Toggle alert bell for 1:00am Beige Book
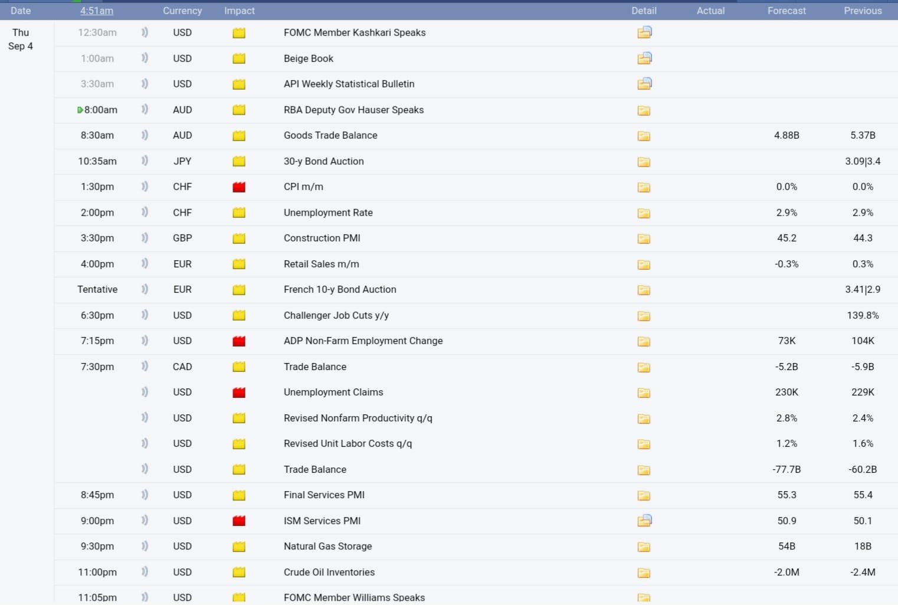 145,58
